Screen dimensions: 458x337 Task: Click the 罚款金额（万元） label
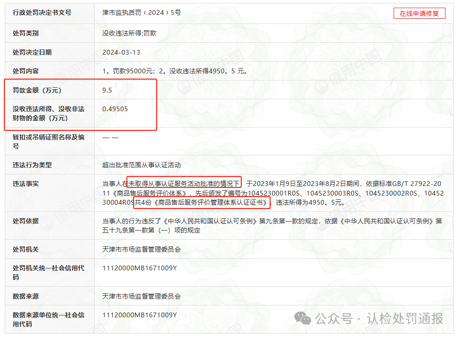click(x=37, y=90)
